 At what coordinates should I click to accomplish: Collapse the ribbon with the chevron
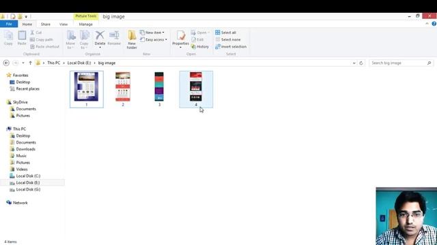click(x=427, y=24)
